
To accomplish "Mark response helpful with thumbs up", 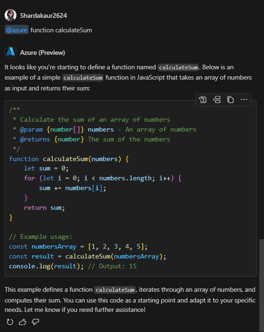I will [x=22, y=322].
